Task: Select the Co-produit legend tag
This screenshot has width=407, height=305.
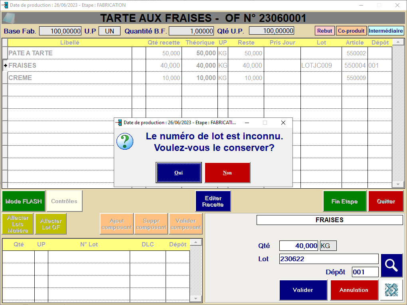Action: pos(351,31)
